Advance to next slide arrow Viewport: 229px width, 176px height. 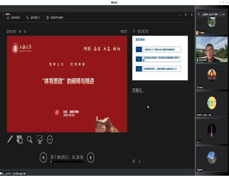[90, 157]
